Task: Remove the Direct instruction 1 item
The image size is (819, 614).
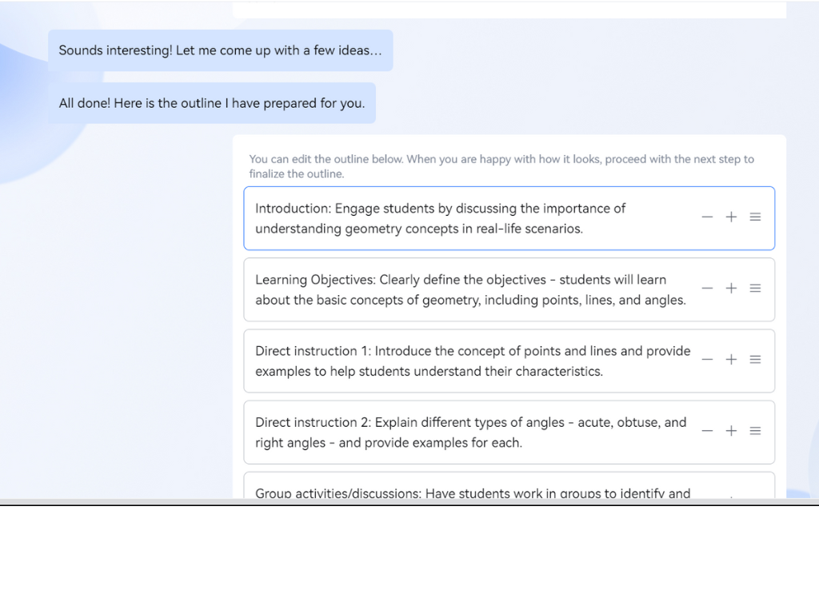Action: click(707, 360)
